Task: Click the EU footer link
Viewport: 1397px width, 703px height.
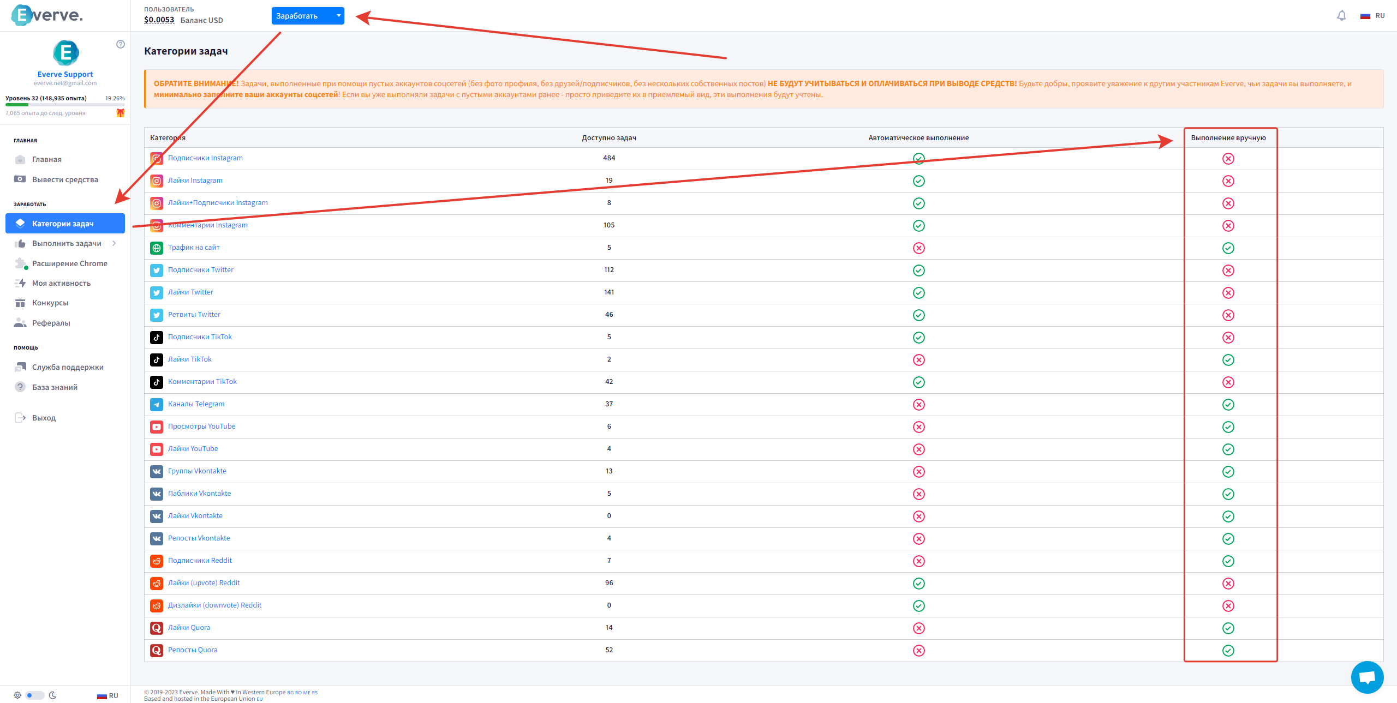Action: tap(260, 699)
